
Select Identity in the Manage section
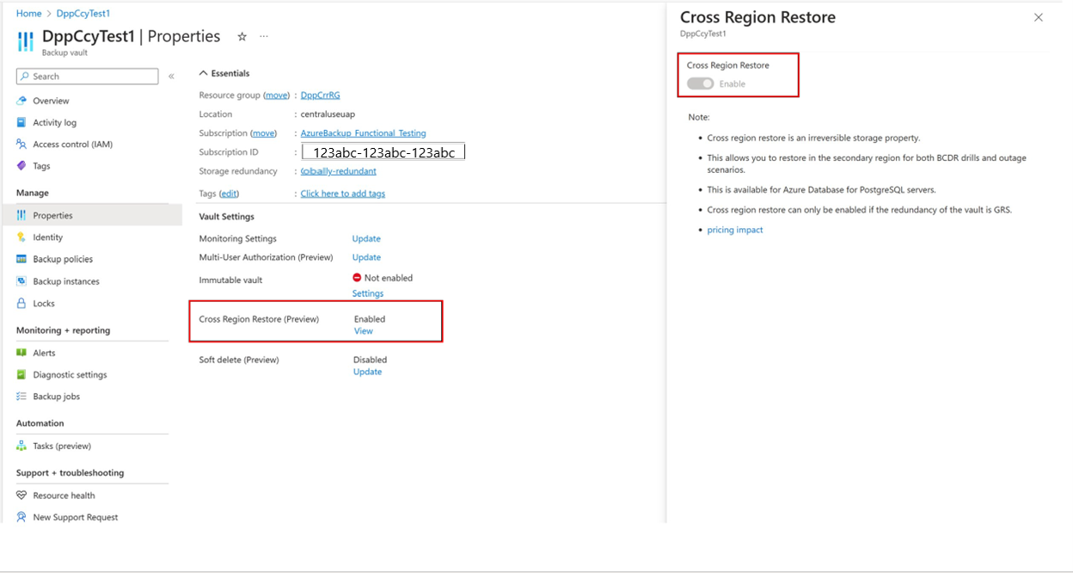point(46,237)
